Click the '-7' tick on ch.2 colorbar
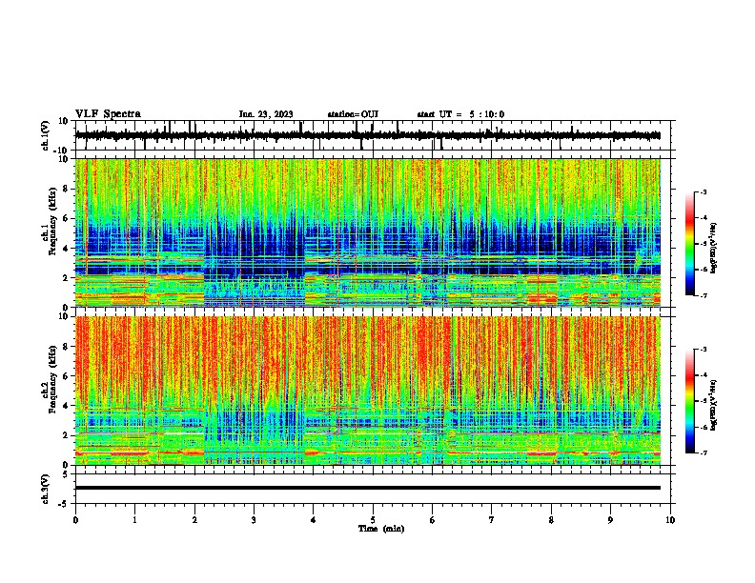This screenshot has height=583, width=755. tap(703, 453)
